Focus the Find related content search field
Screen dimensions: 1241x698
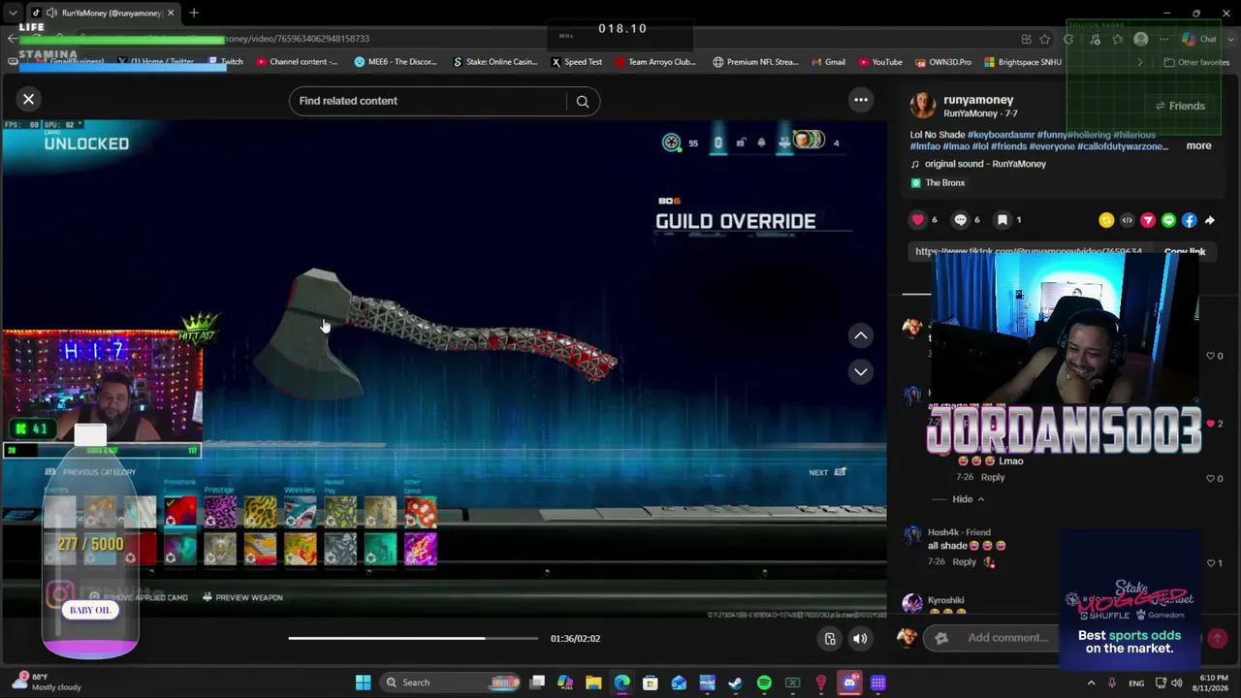coord(427,101)
